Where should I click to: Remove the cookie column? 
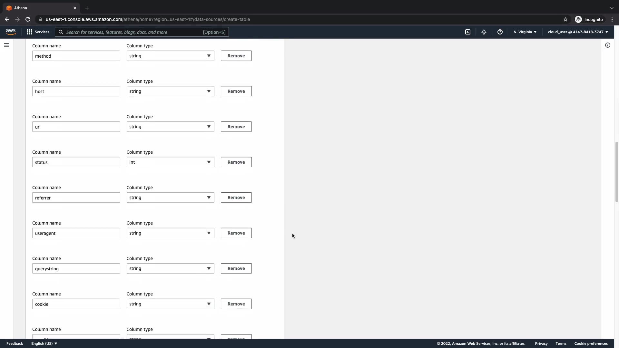click(x=236, y=304)
